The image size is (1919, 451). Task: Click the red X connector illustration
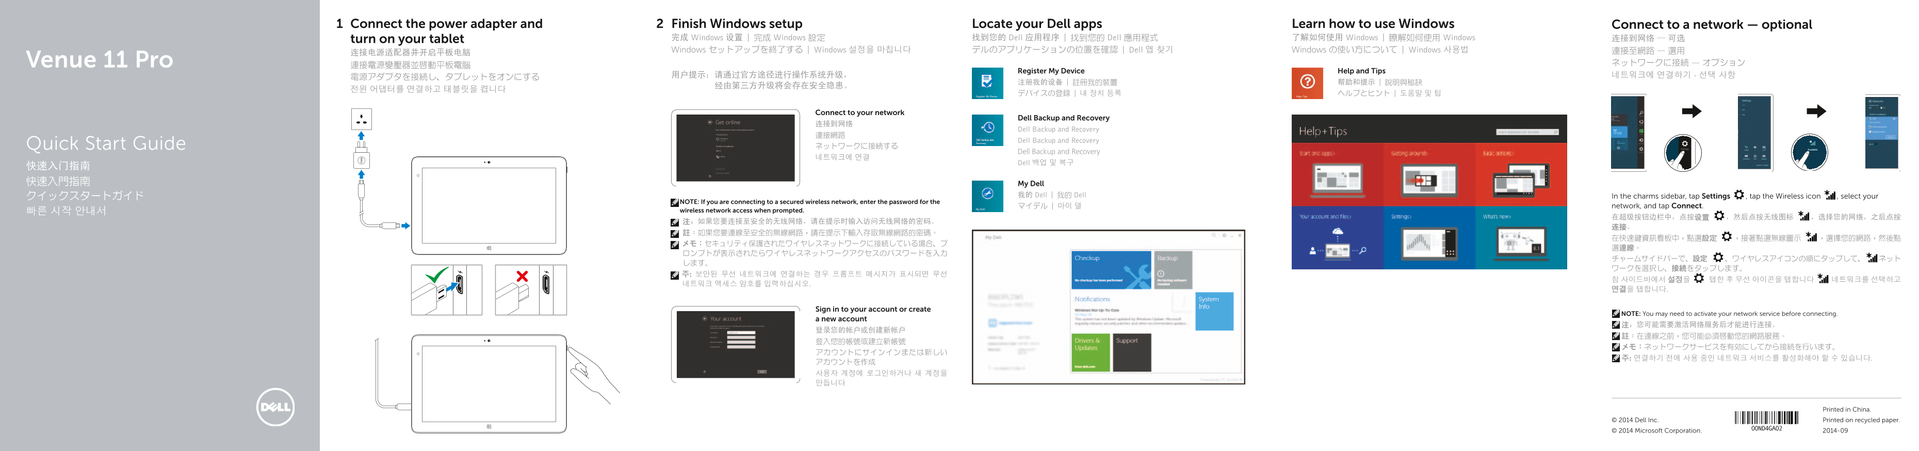(530, 290)
